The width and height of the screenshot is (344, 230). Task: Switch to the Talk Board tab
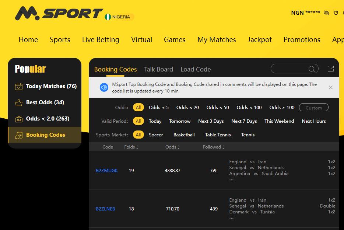158,69
